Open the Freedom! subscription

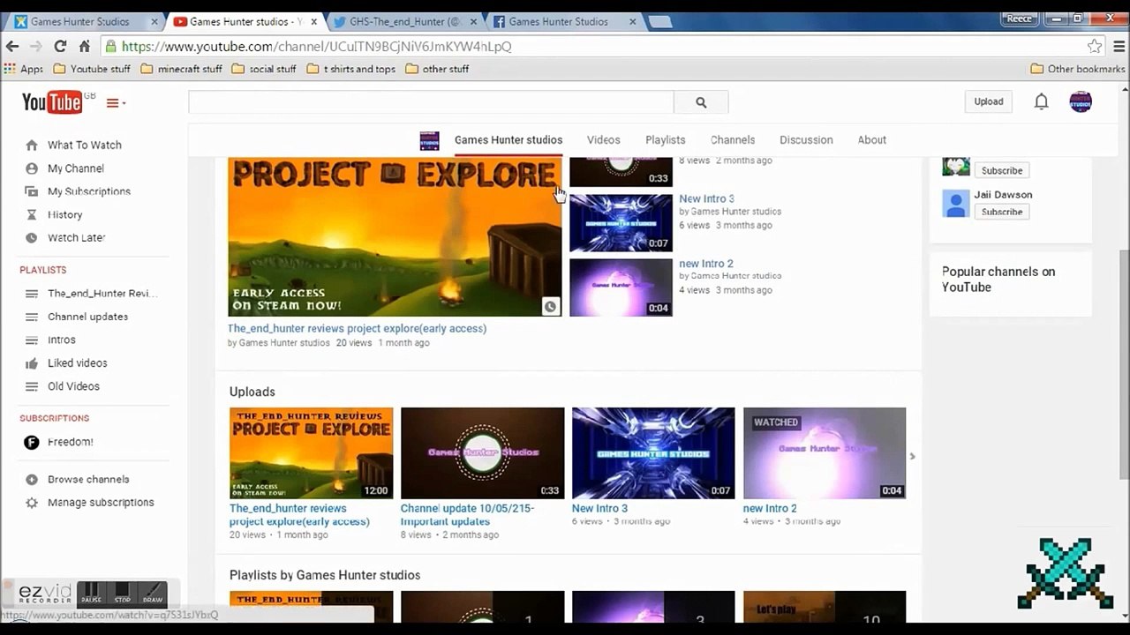pos(70,442)
